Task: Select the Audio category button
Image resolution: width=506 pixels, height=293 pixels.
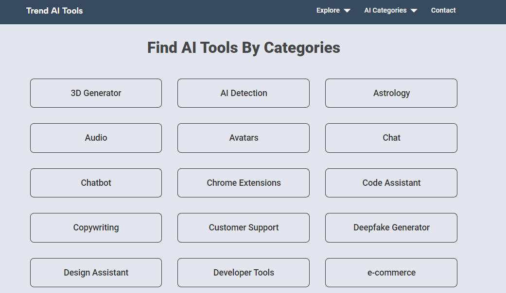Action: pyautogui.click(x=96, y=138)
